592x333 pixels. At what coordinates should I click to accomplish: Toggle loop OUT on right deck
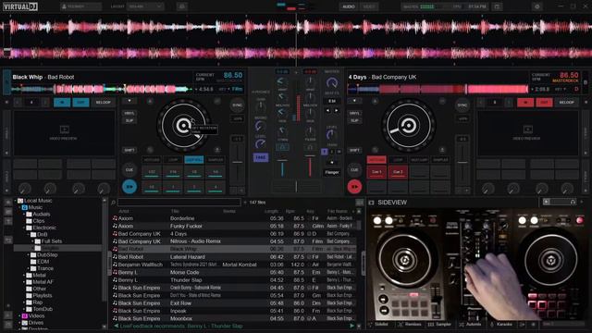coord(544,103)
